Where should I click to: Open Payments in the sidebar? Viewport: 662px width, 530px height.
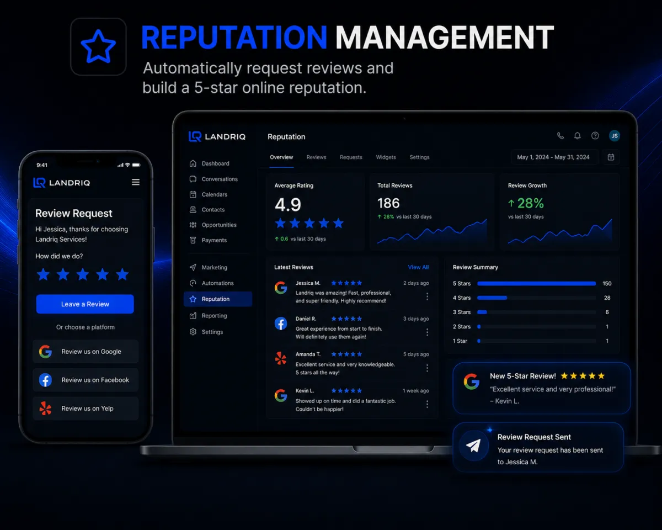coord(208,240)
